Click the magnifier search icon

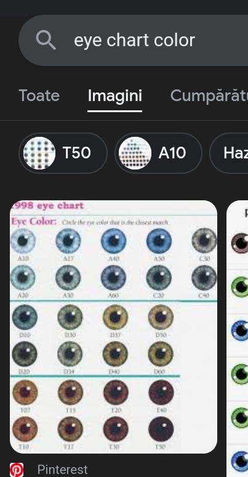[x=46, y=41]
